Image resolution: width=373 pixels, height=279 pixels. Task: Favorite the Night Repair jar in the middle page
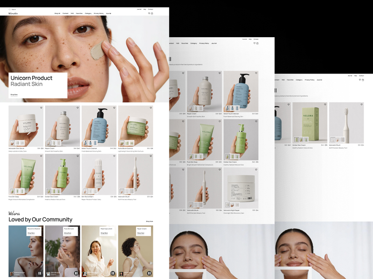click(x=256, y=170)
